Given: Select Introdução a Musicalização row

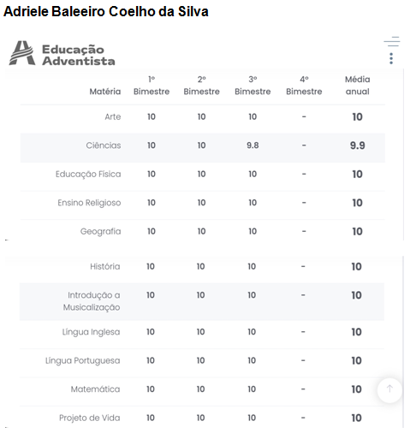Looking at the screenshot, I should click(202, 301).
